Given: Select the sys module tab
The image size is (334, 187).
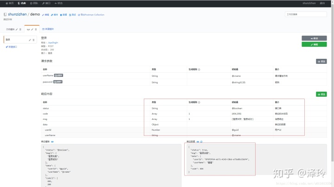Looking at the screenshot, I should 28,29.
